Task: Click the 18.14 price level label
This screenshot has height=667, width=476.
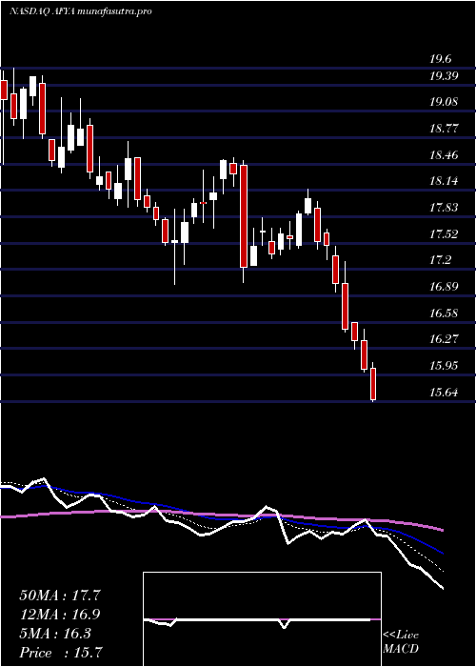Action: point(444,181)
